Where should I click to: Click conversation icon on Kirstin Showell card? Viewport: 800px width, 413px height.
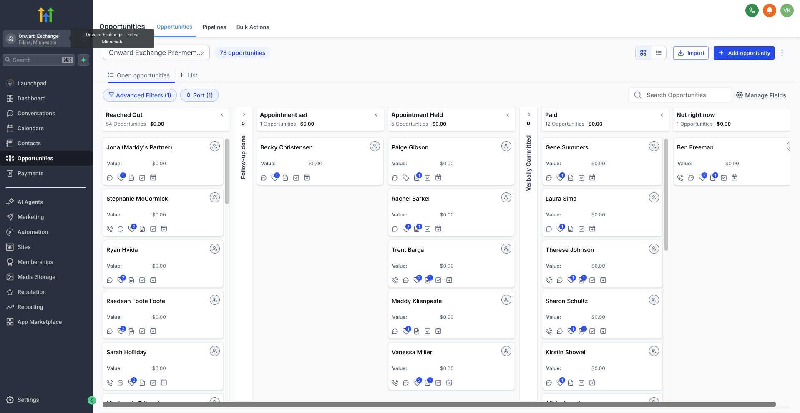(549, 383)
